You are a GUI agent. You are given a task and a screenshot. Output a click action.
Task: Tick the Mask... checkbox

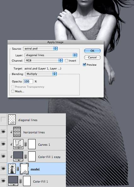(13, 91)
